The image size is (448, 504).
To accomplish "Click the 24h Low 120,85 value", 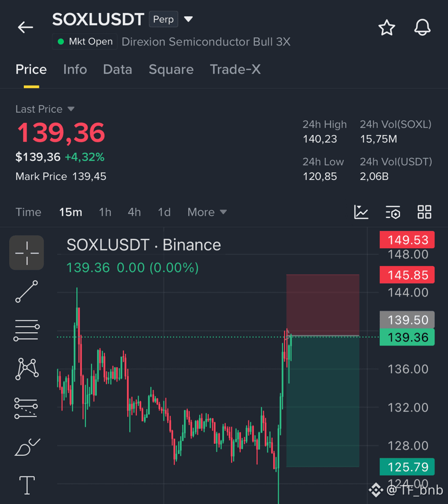I will click(320, 177).
